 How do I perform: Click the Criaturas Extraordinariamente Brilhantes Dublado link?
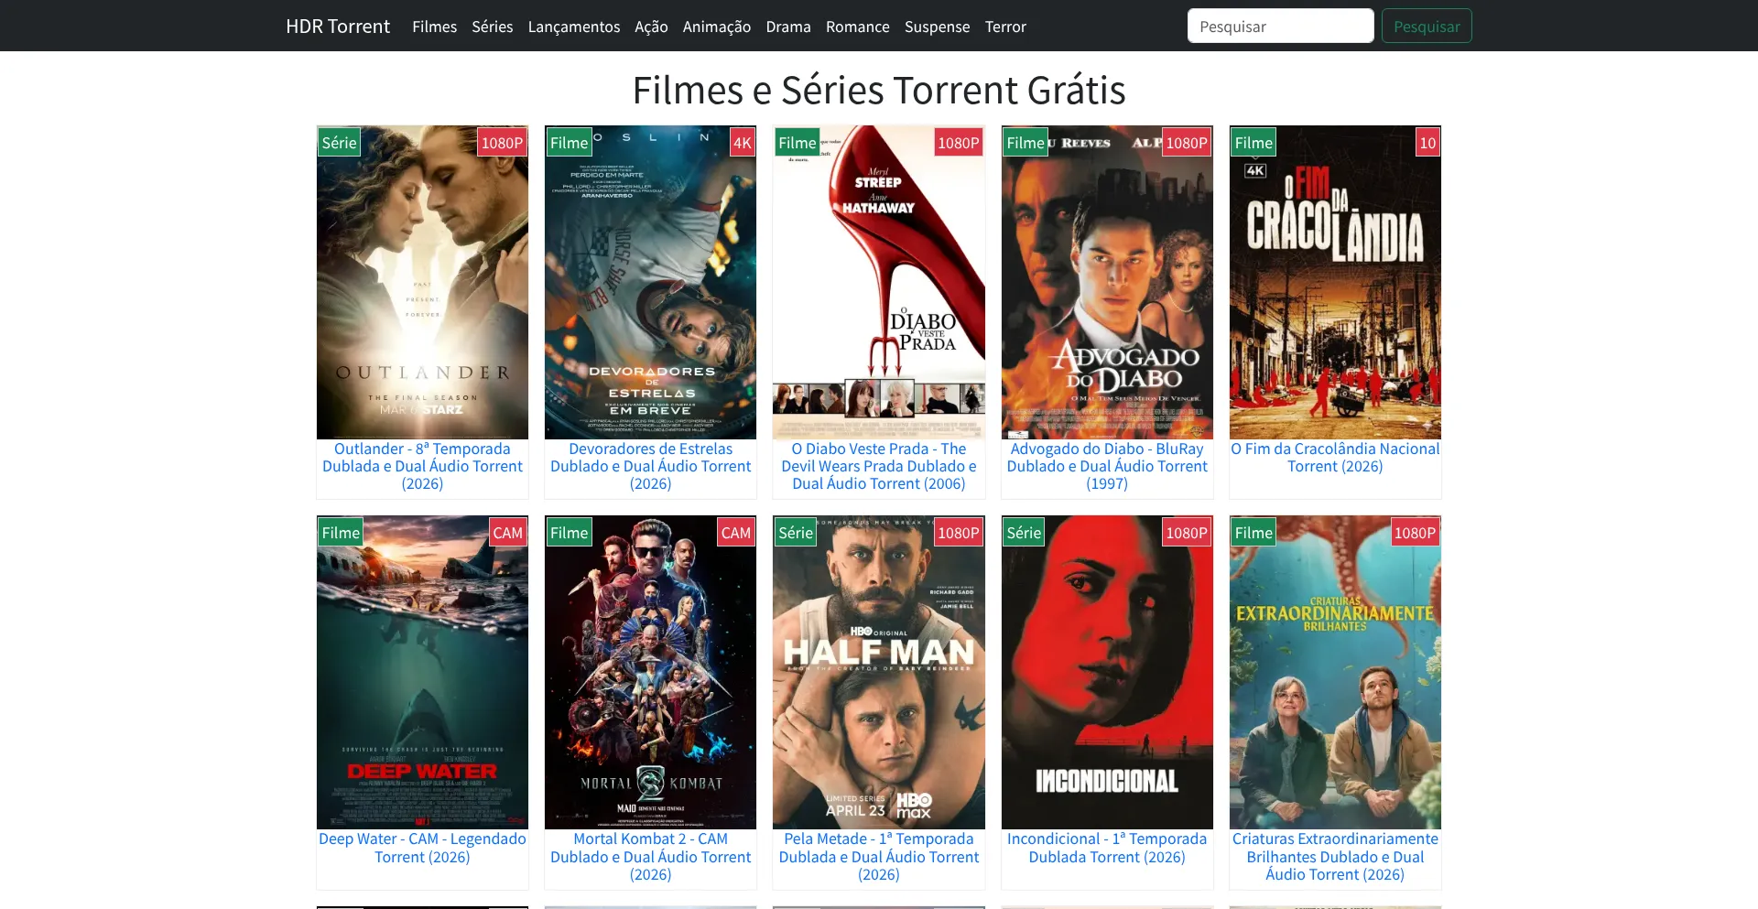click(1335, 857)
